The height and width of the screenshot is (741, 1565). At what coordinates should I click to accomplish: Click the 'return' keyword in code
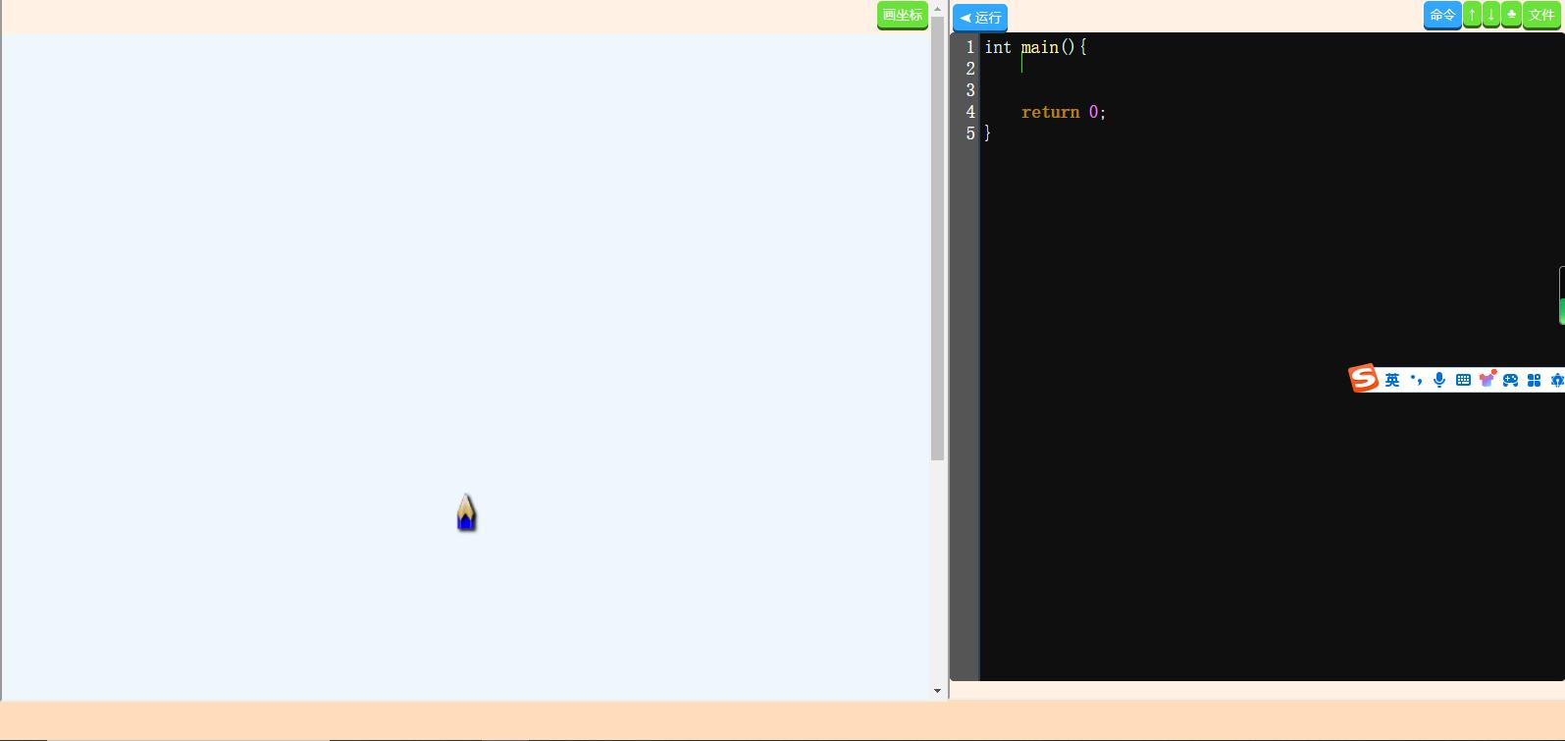point(1050,112)
